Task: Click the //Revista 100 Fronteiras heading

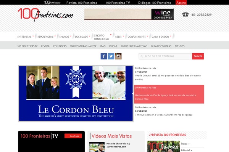Action: pyautogui.click(x=168, y=135)
